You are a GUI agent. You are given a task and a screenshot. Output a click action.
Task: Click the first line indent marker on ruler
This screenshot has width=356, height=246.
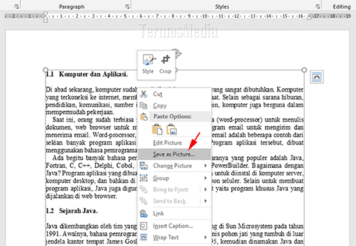46,14
